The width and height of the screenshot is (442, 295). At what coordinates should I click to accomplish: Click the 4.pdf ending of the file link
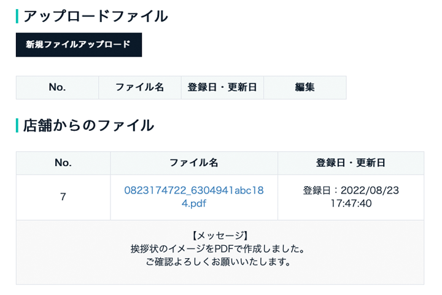[x=194, y=203]
